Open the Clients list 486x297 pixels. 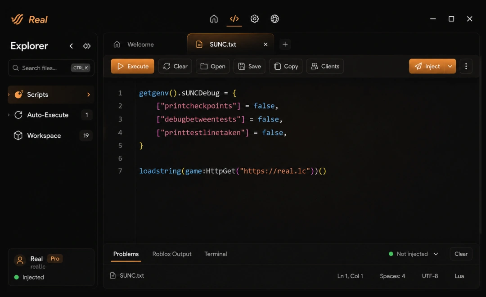(325, 66)
